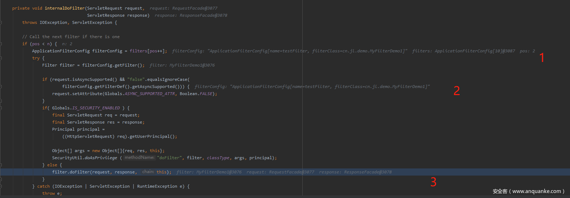Open the www.anquanke.com watermark link
The image size is (570, 198).
[528, 191]
